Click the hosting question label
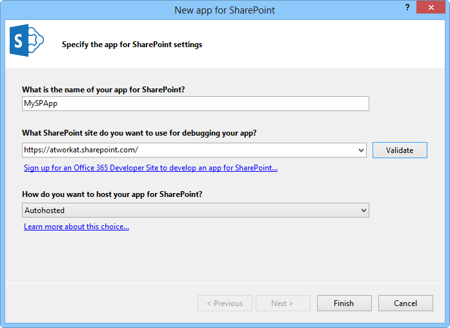The image size is (450, 328). pyautogui.click(x=116, y=194)
